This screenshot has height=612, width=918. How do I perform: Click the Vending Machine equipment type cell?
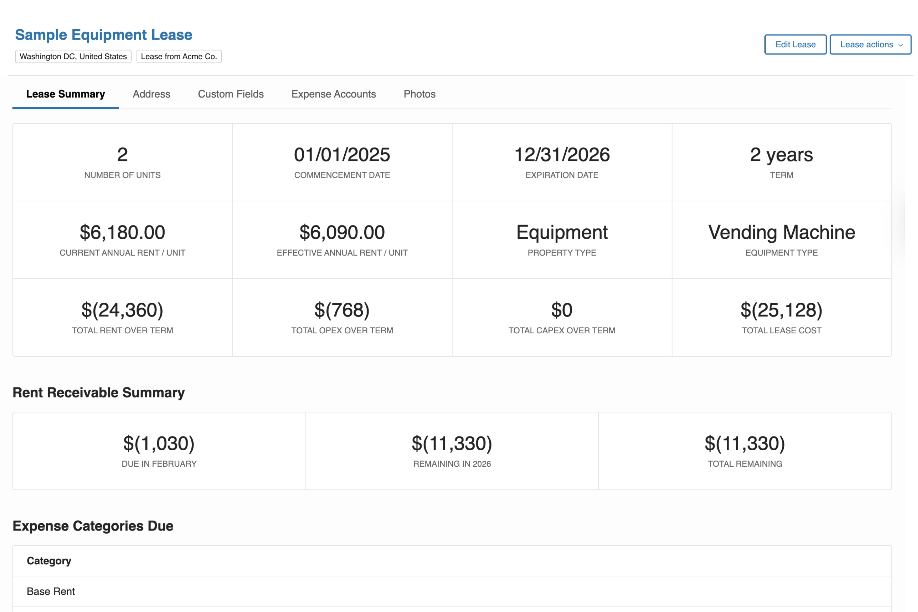tap(781, 232)
